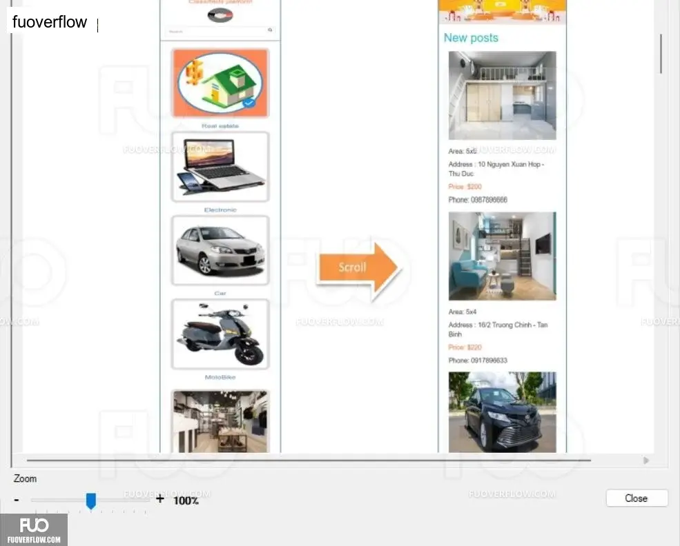This screenshot has width=680, height=546.
Task: Click the 'Phone: 0917898633' text
Action: [478, 361]
